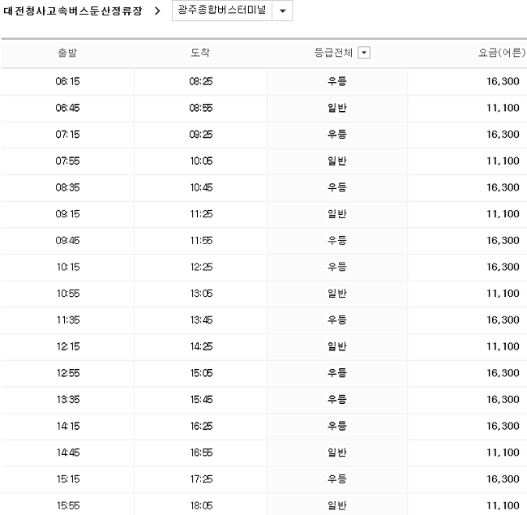This screenshot has width=527, height=515.
Task: Click the 11:25 arrival time
Action: [202, 214]
